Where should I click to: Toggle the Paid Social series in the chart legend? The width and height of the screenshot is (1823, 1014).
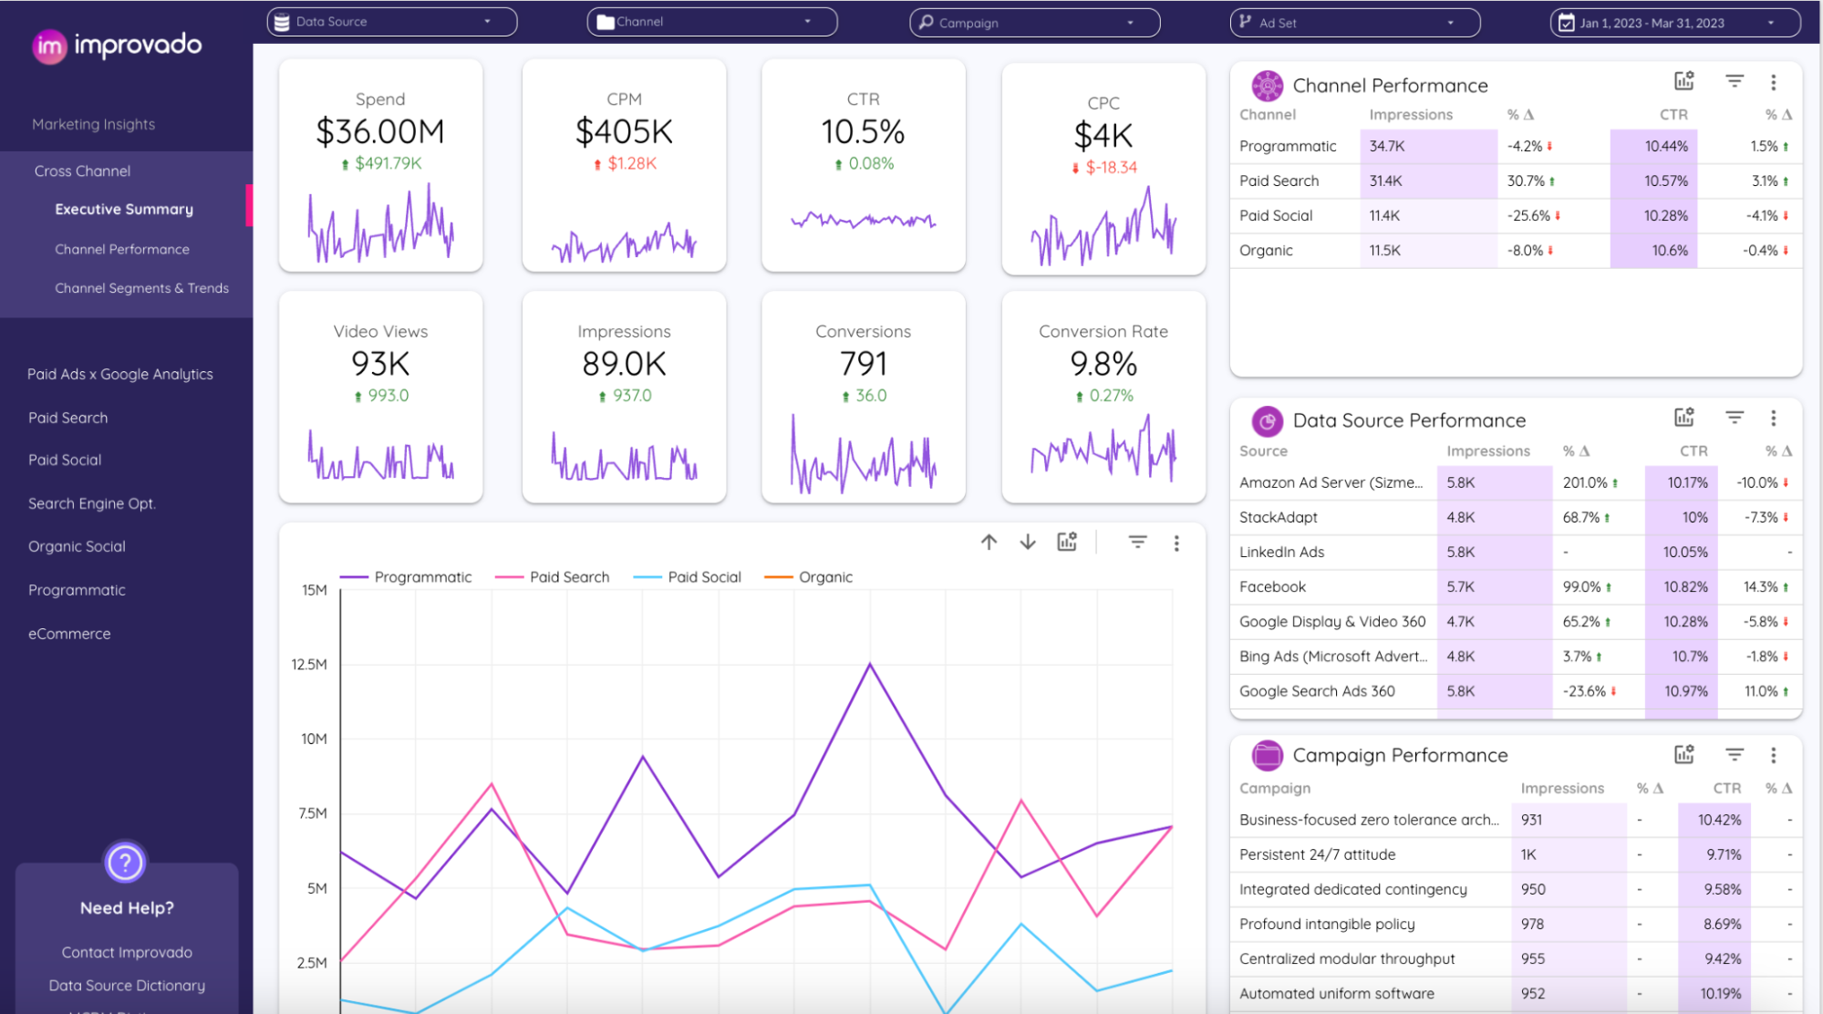click(x=704, y=576)
